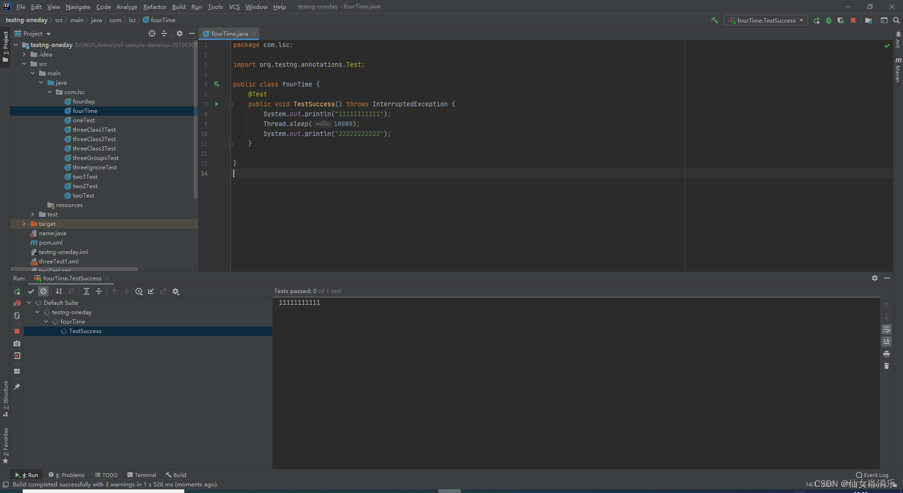Open test history clock icon
This screenshot has width=903, height=493.
139,291
